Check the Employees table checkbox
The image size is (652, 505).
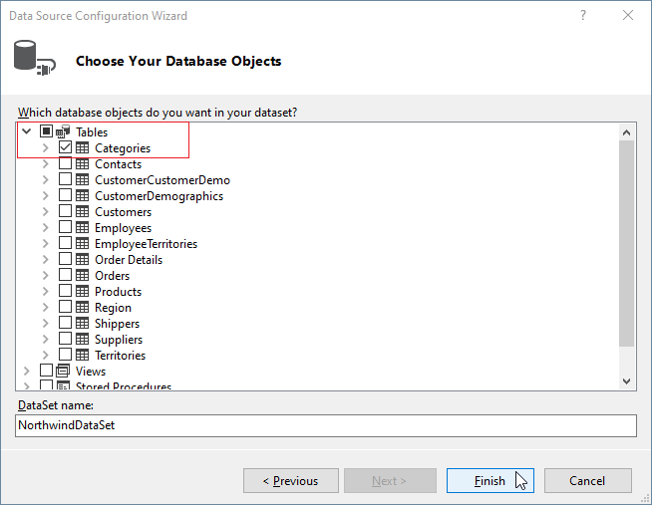[x=65, y=227]
